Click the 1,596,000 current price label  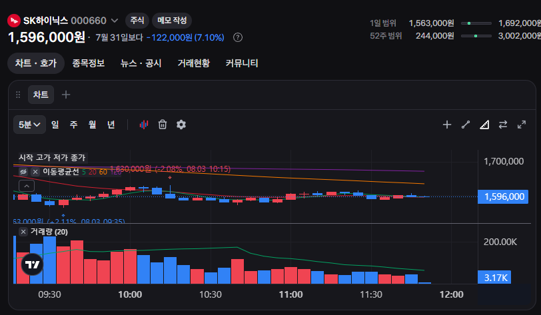pyautogui.click(x=503, y=196)
